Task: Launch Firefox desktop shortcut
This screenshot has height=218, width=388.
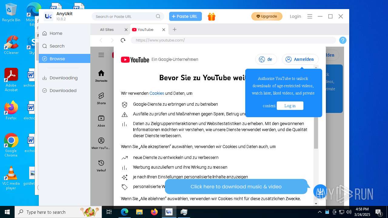Action: pyautogui.click(x=11, y=111)
